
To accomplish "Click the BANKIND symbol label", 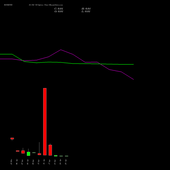I will point(8,5).
